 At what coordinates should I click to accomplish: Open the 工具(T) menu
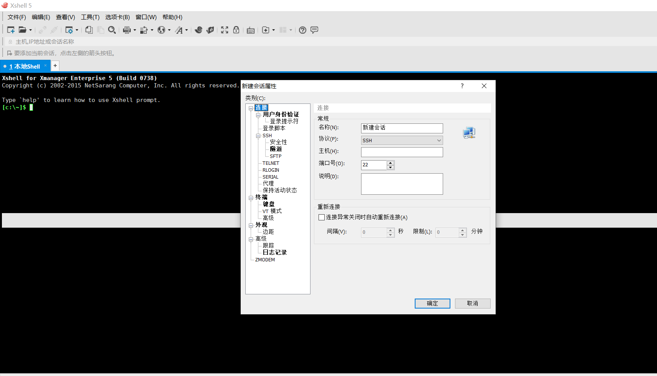pyautogui.click(x=90, y=17)
